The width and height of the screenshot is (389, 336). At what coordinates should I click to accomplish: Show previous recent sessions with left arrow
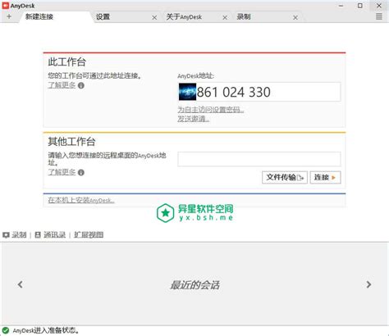[21, 284]
